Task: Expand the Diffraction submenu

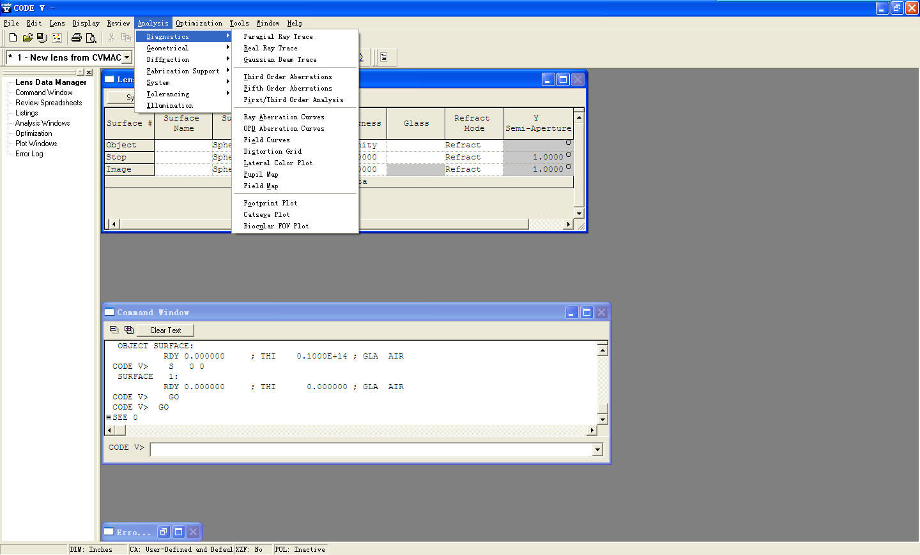Action: click(x=183, y=59)
